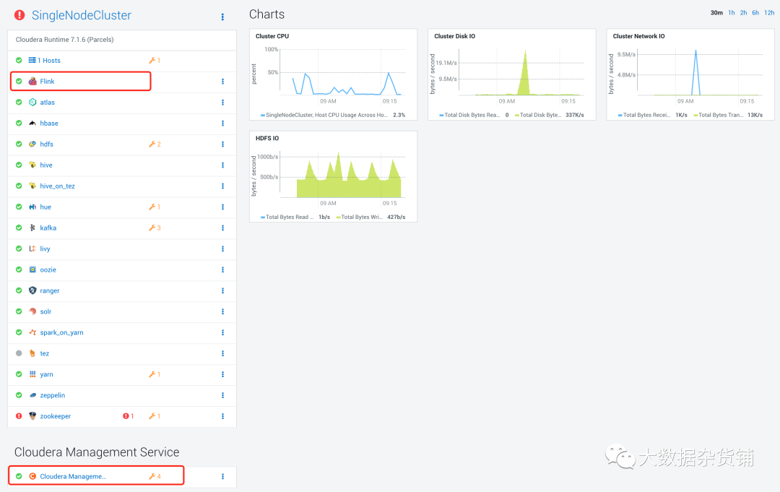Click the Flink service icon
780x492 pixels.
coord(32,82)
